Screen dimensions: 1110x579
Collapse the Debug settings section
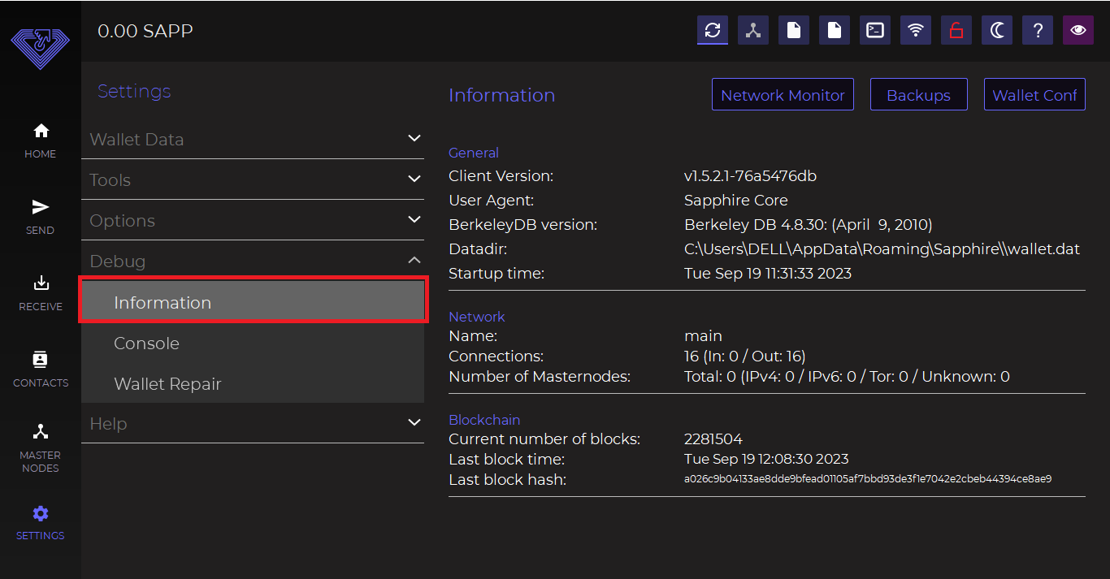[x=253, y=261]
